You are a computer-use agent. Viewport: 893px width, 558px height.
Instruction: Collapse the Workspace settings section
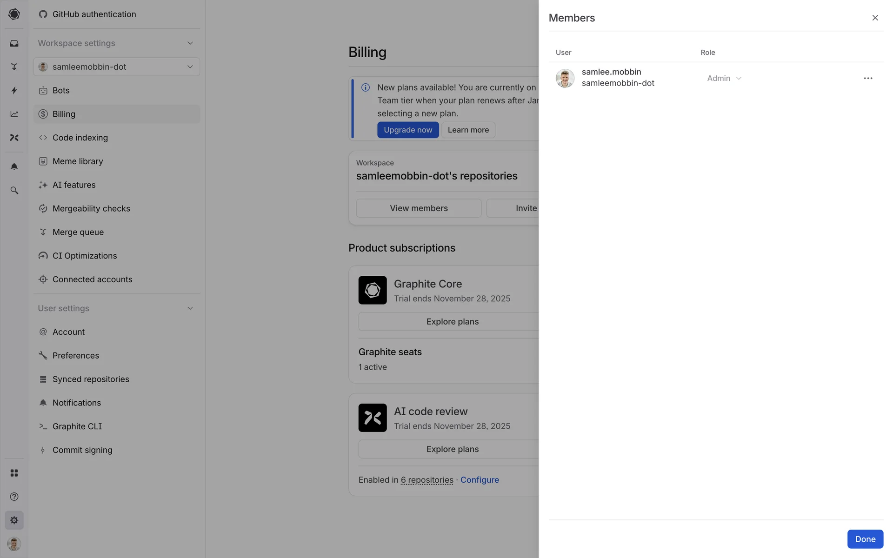[x=190, y=43]
